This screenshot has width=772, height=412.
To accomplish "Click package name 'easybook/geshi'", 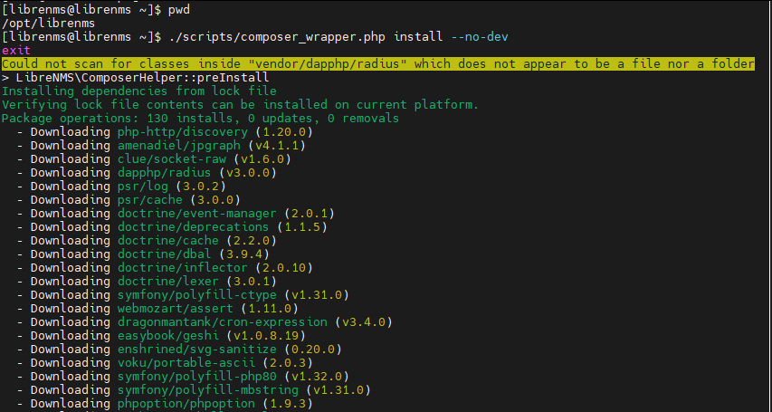I will (168, 336).
